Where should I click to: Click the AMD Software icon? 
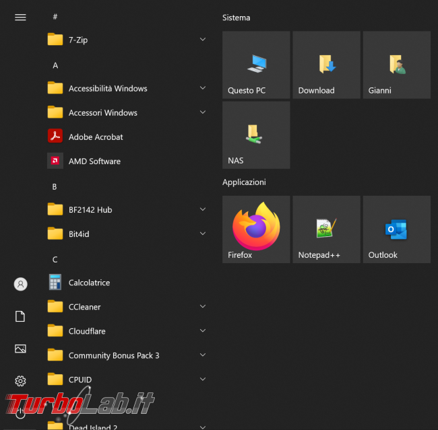[x=55, y=161]
